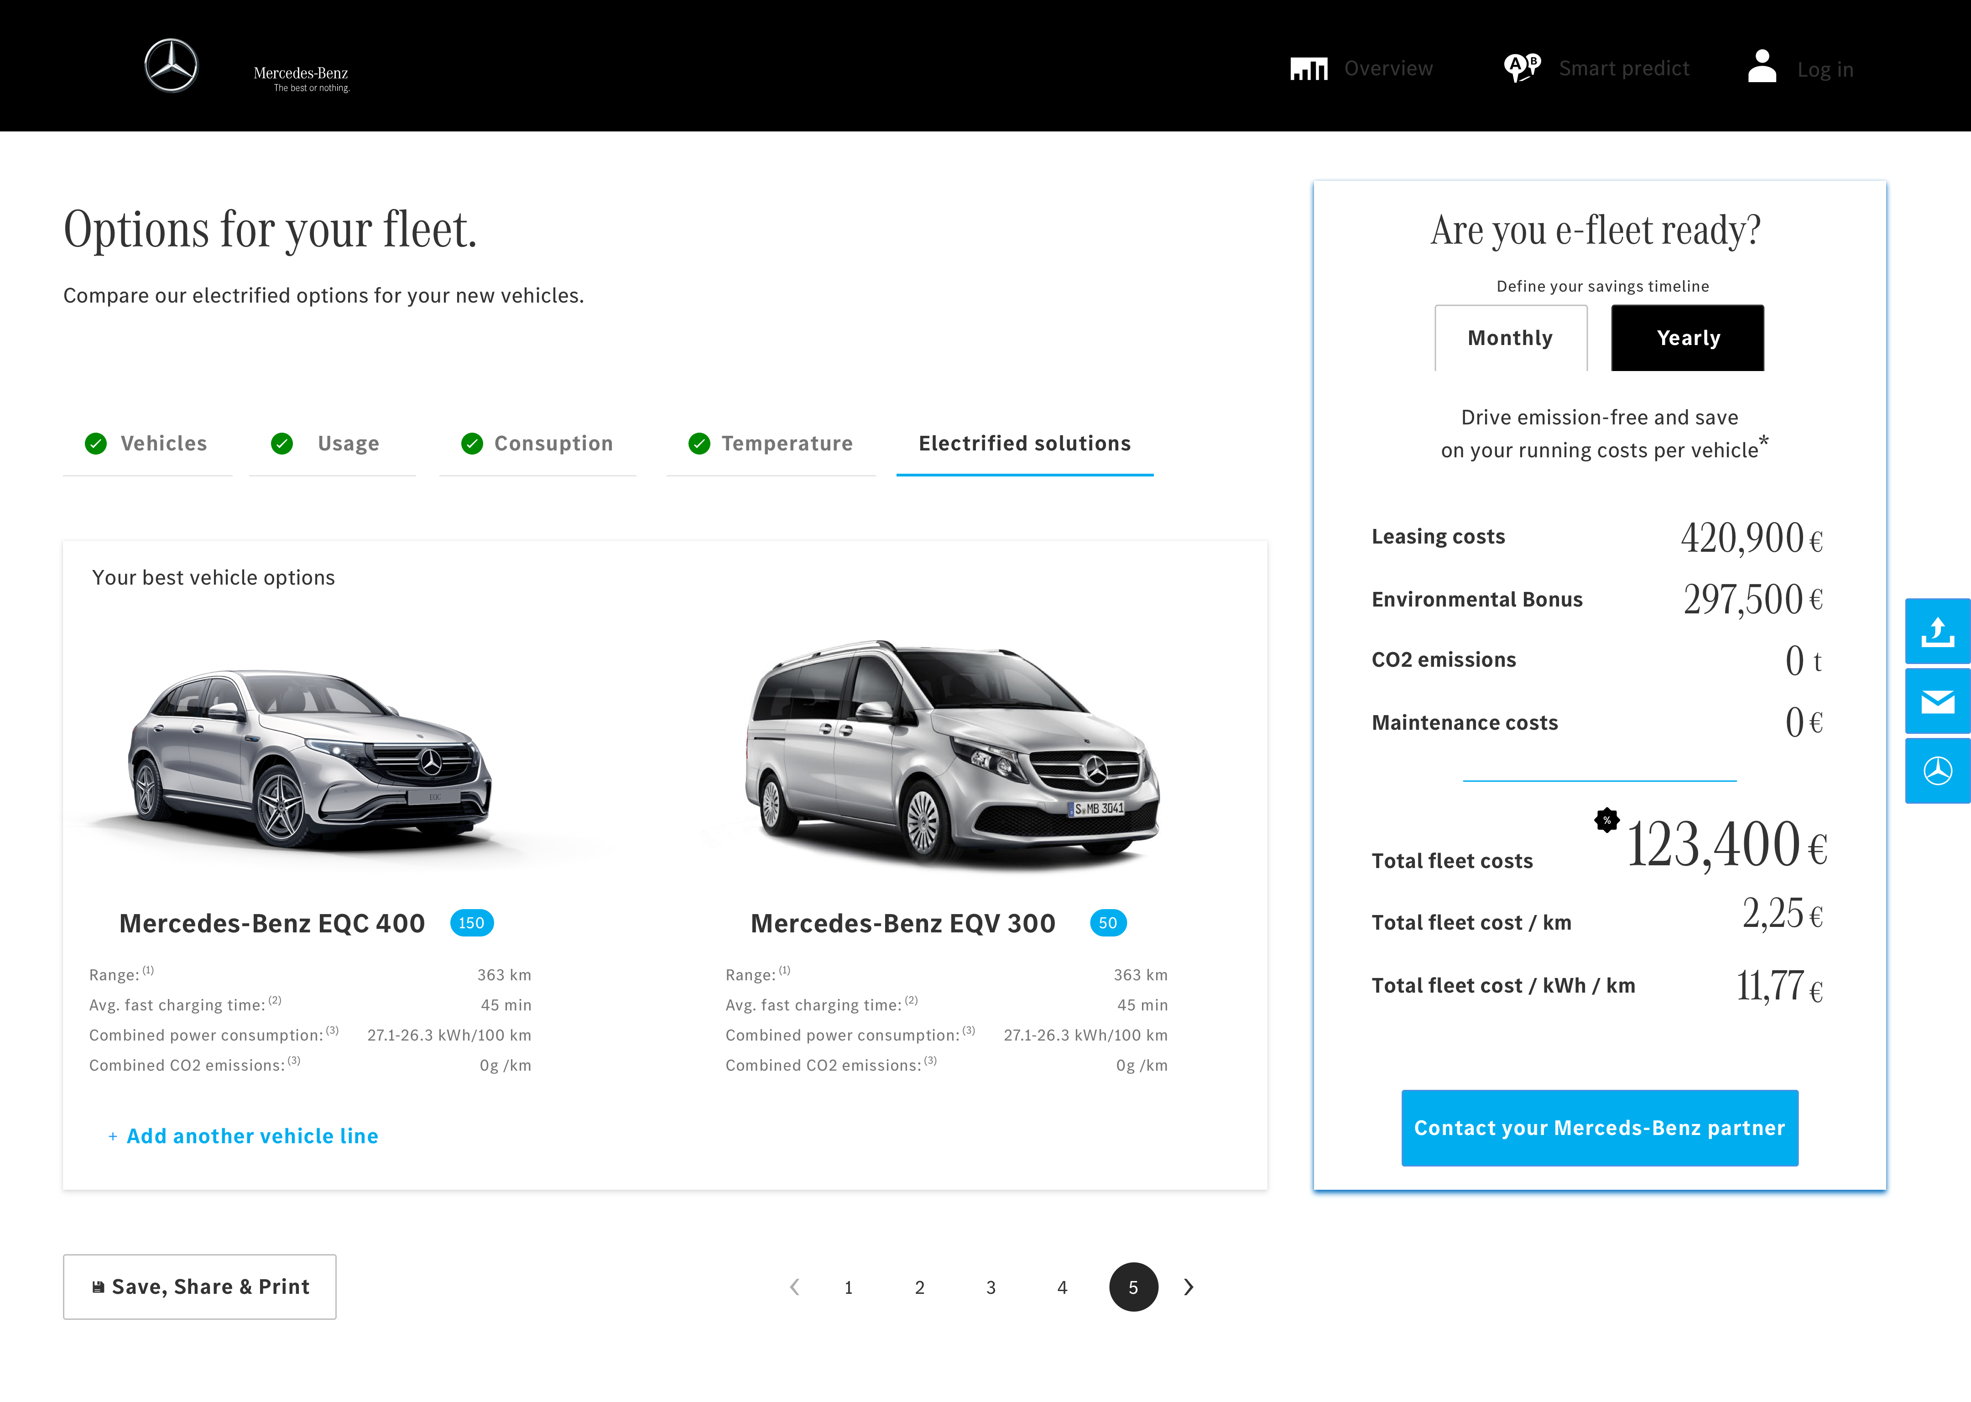Viewport: 1971px width, 1402px height.
Task: Click the blue envelope email side button
Action: pyautogui.click(x=1937, y=702)
